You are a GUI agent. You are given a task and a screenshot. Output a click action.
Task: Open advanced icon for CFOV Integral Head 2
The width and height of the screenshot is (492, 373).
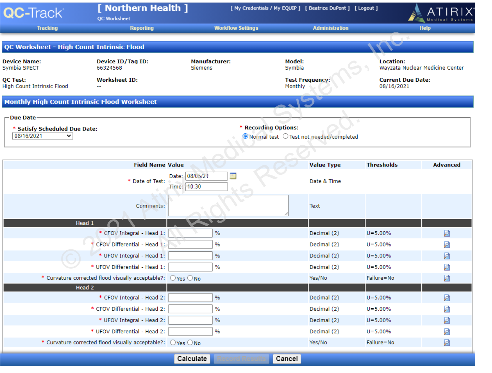tap(447, 298)
